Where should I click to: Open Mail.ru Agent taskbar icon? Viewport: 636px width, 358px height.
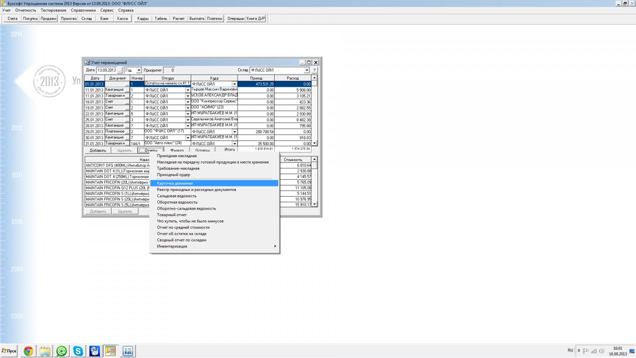(61, 351)
